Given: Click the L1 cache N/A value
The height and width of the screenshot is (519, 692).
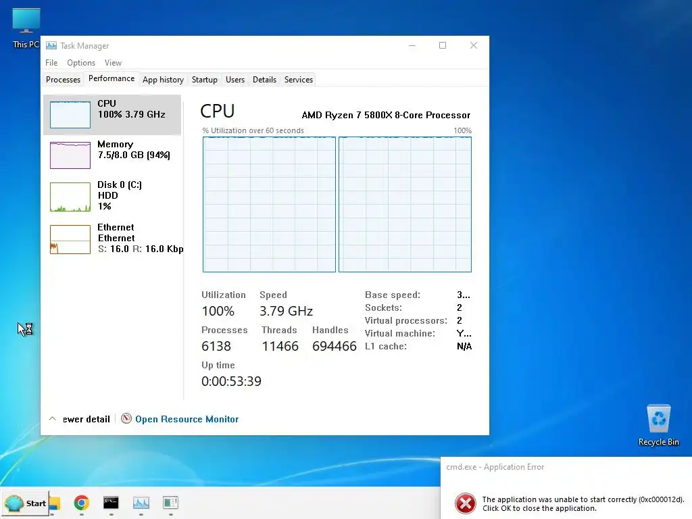Looking at the screenshot, I should point(464,347).
